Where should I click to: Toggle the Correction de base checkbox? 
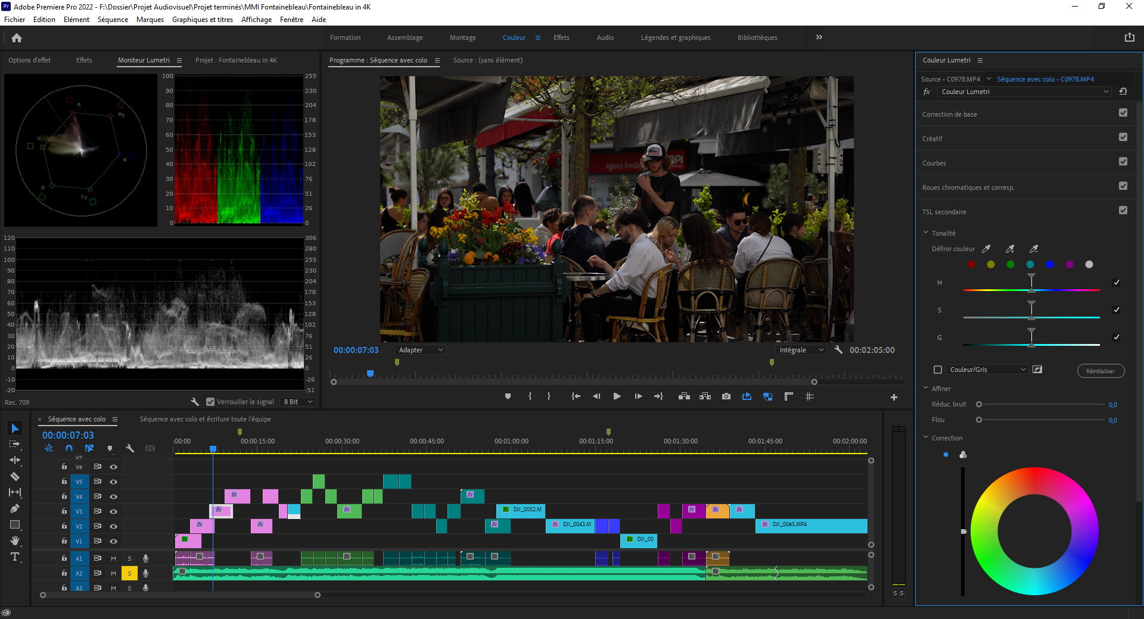[x=1123, y=113]
